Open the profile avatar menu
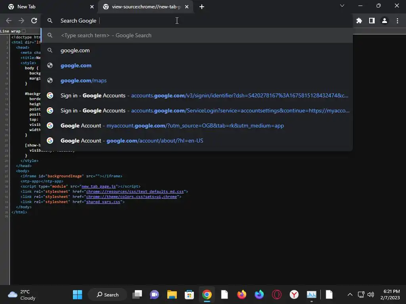The width and height of the screenshot is (406, 304). pyautogui.click(x=385, y=21)
